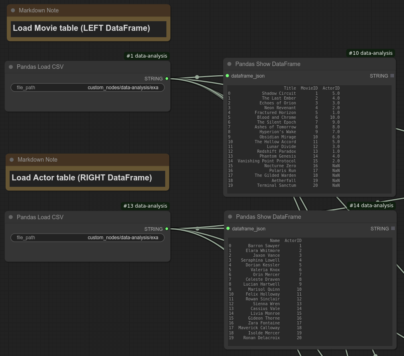Click dataframe_json input slot on Show DataFrame #10
Screen dimensions: 404x356
[227, 76]
